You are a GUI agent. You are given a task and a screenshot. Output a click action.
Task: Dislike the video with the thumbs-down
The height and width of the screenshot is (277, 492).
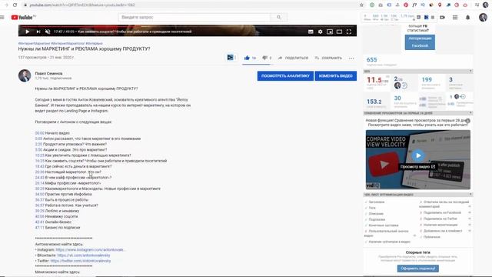(267, 58)
